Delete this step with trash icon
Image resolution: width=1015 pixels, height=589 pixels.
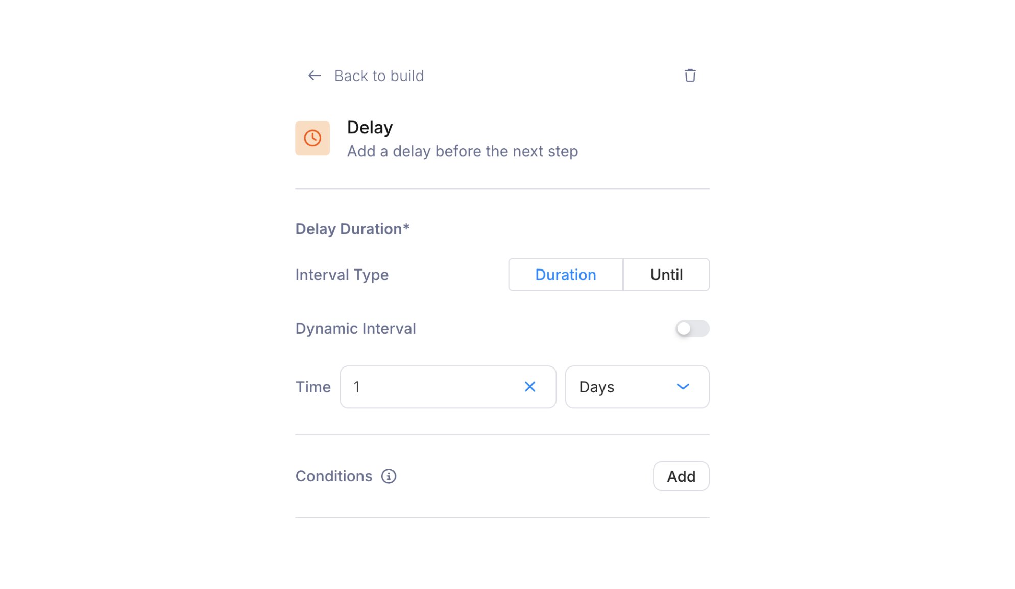coord(690,76)
